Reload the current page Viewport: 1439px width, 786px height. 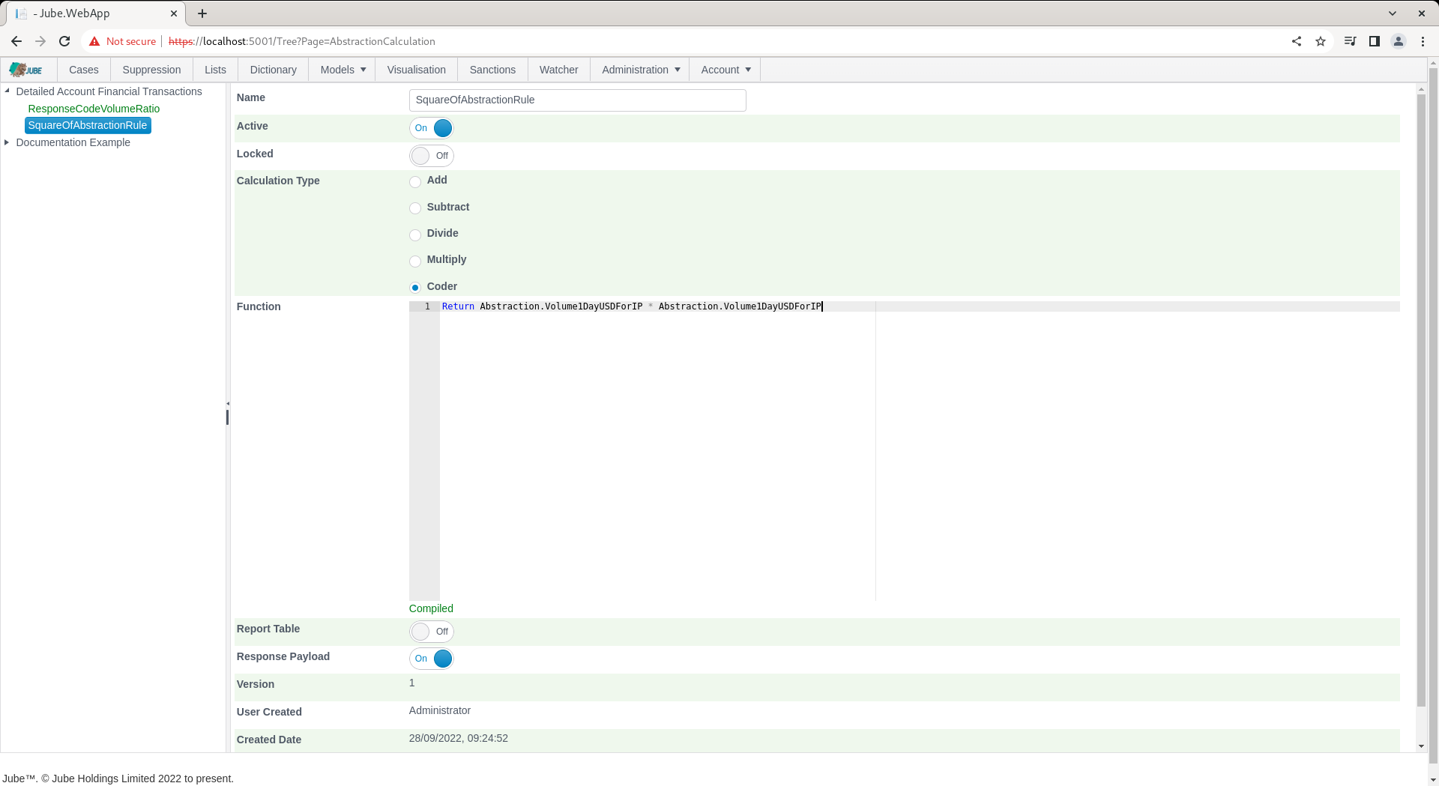64,41
